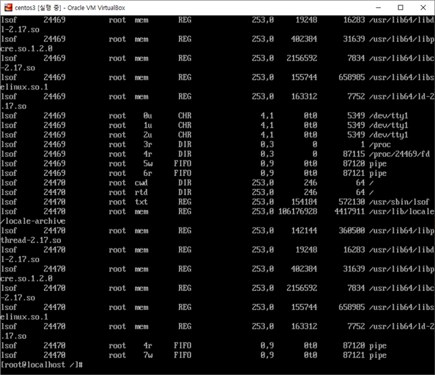Select the '1u' file descriptor entry
Image resolution: width=435 pixels, height=375 pixels.
pyautogui.click(x=147, y=125)
